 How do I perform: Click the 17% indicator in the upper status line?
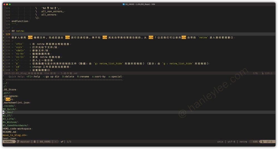pos(255,73)
